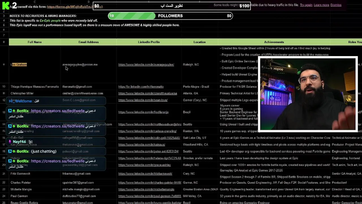Viewport: 362px width, 204px height.
Task: Select the Location column header
Action: pos(199,42)
